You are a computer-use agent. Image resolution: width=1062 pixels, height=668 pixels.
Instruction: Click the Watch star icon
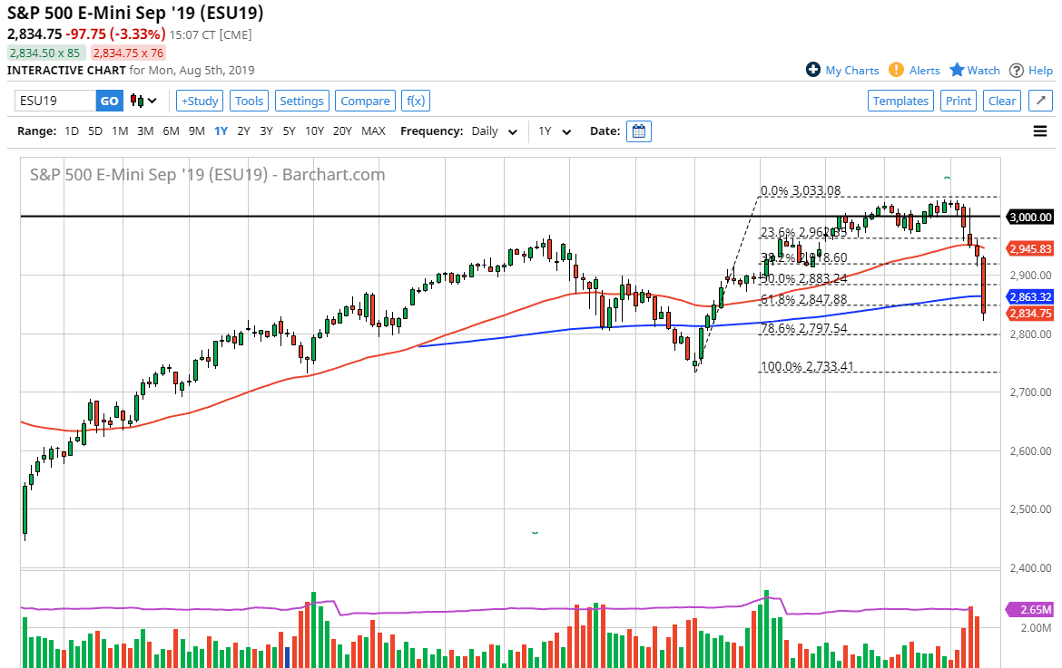point(956,70)
